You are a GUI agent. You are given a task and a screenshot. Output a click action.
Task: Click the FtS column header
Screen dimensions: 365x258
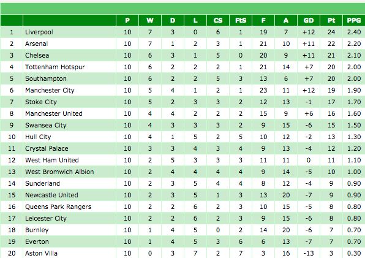(x=241, y=20)
